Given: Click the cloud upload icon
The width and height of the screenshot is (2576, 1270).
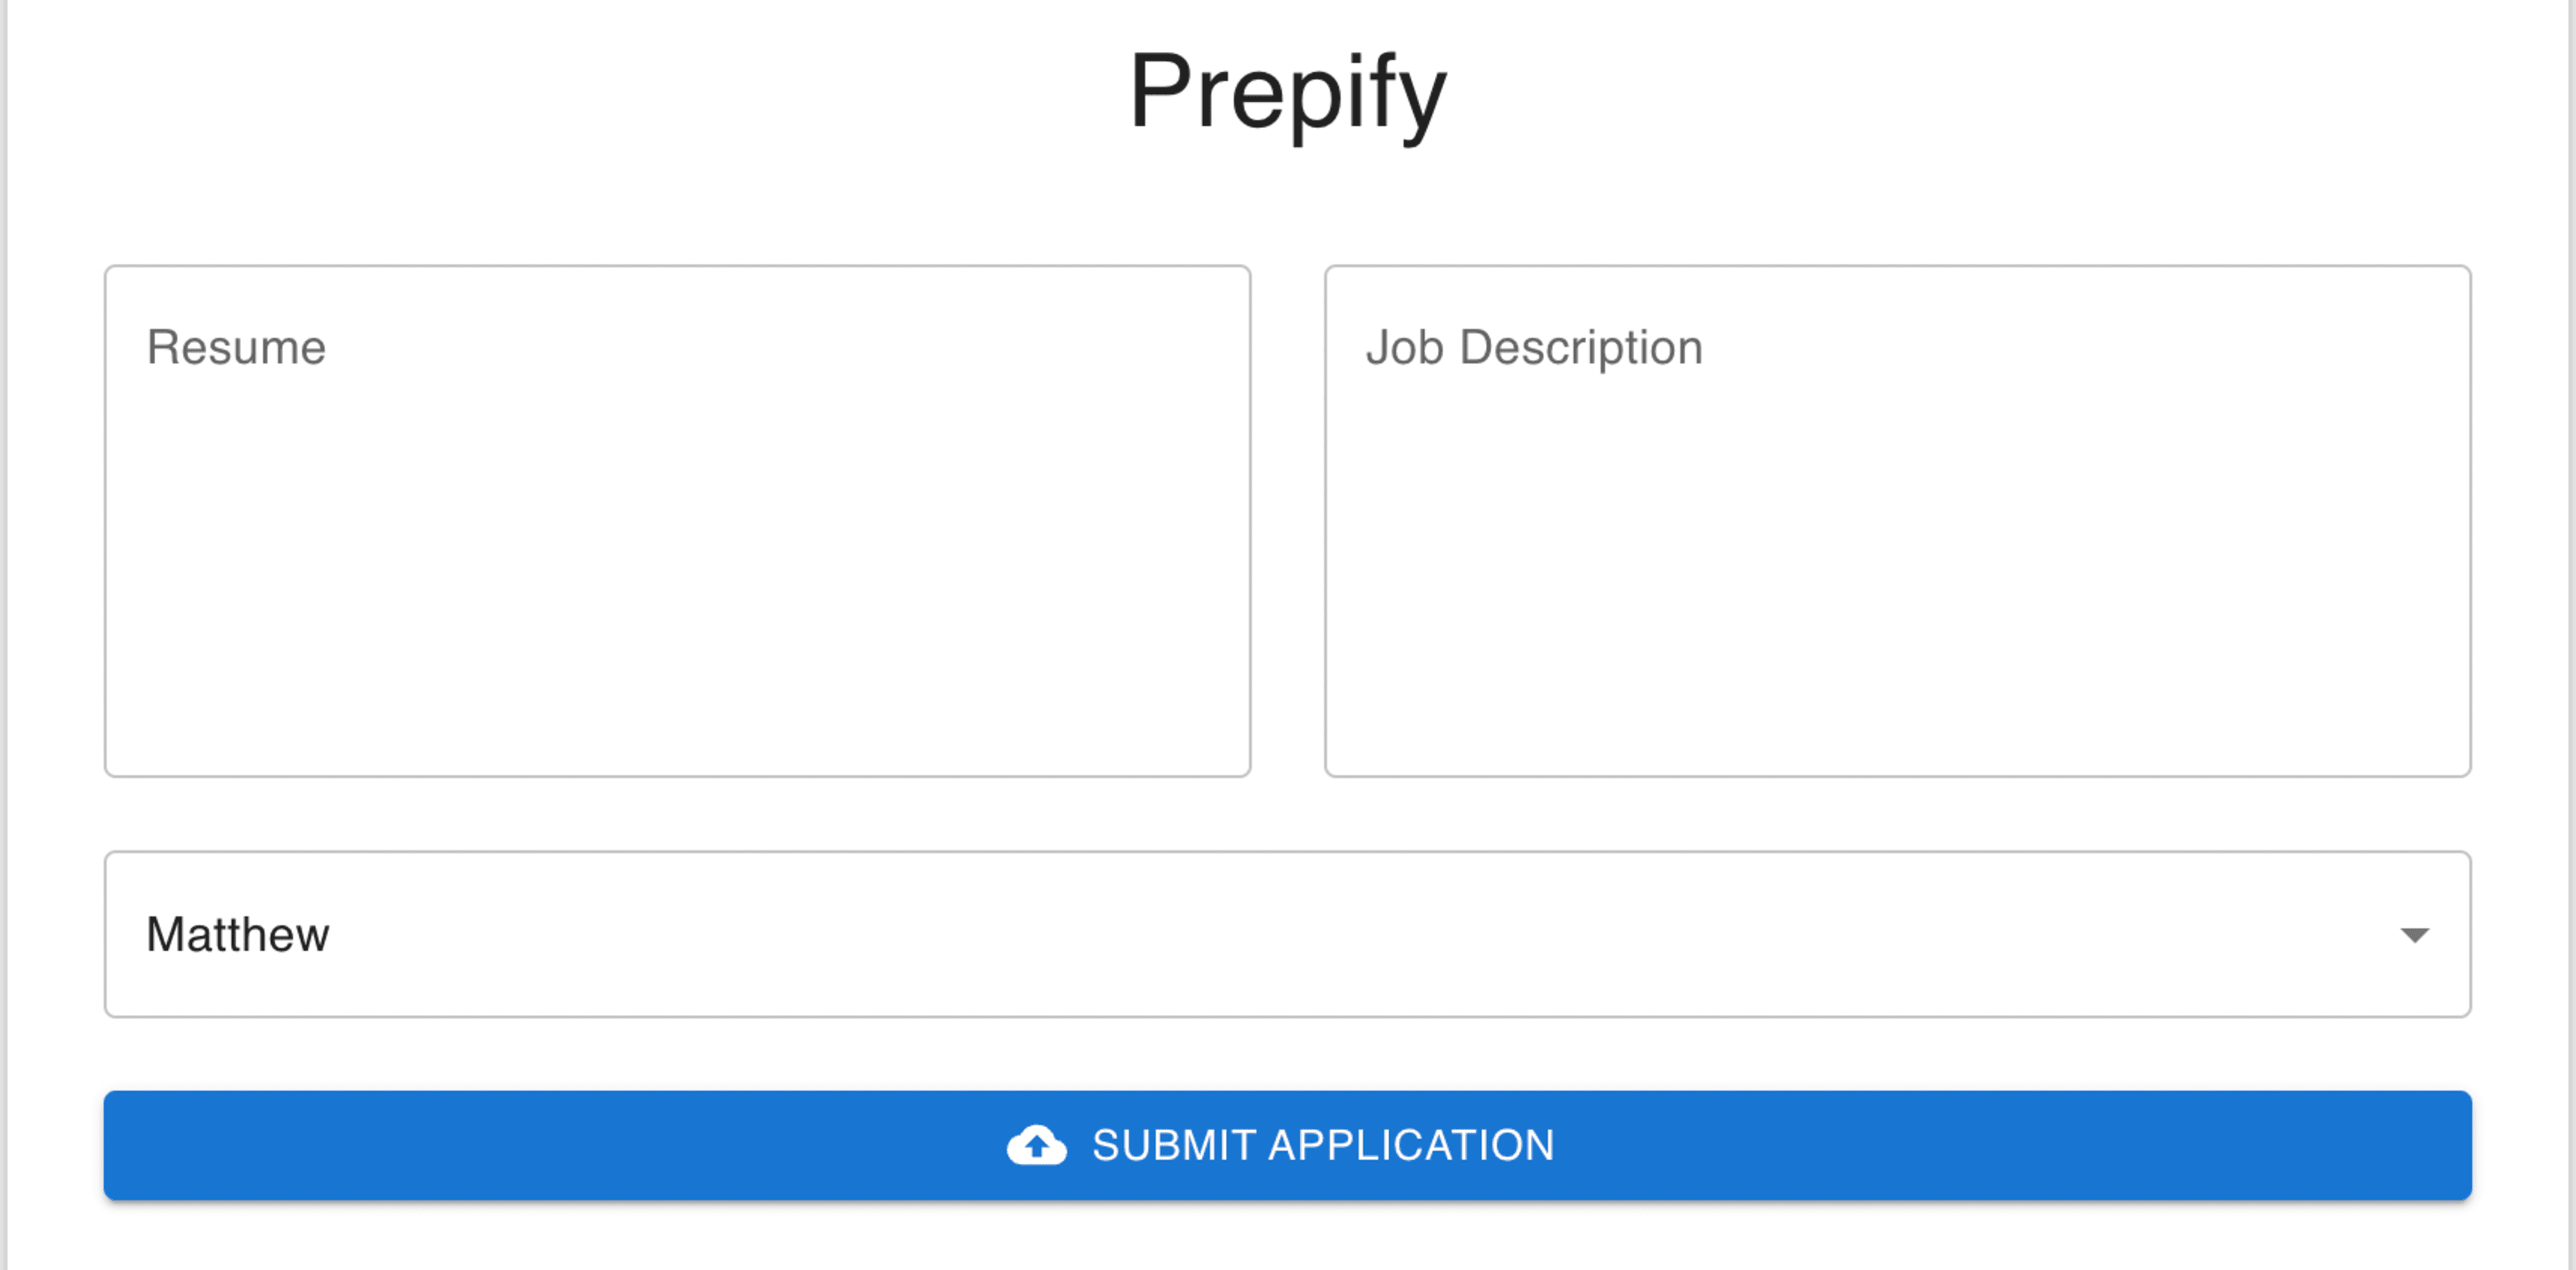Looking at the screenshot, I should click(1036, 1145).
